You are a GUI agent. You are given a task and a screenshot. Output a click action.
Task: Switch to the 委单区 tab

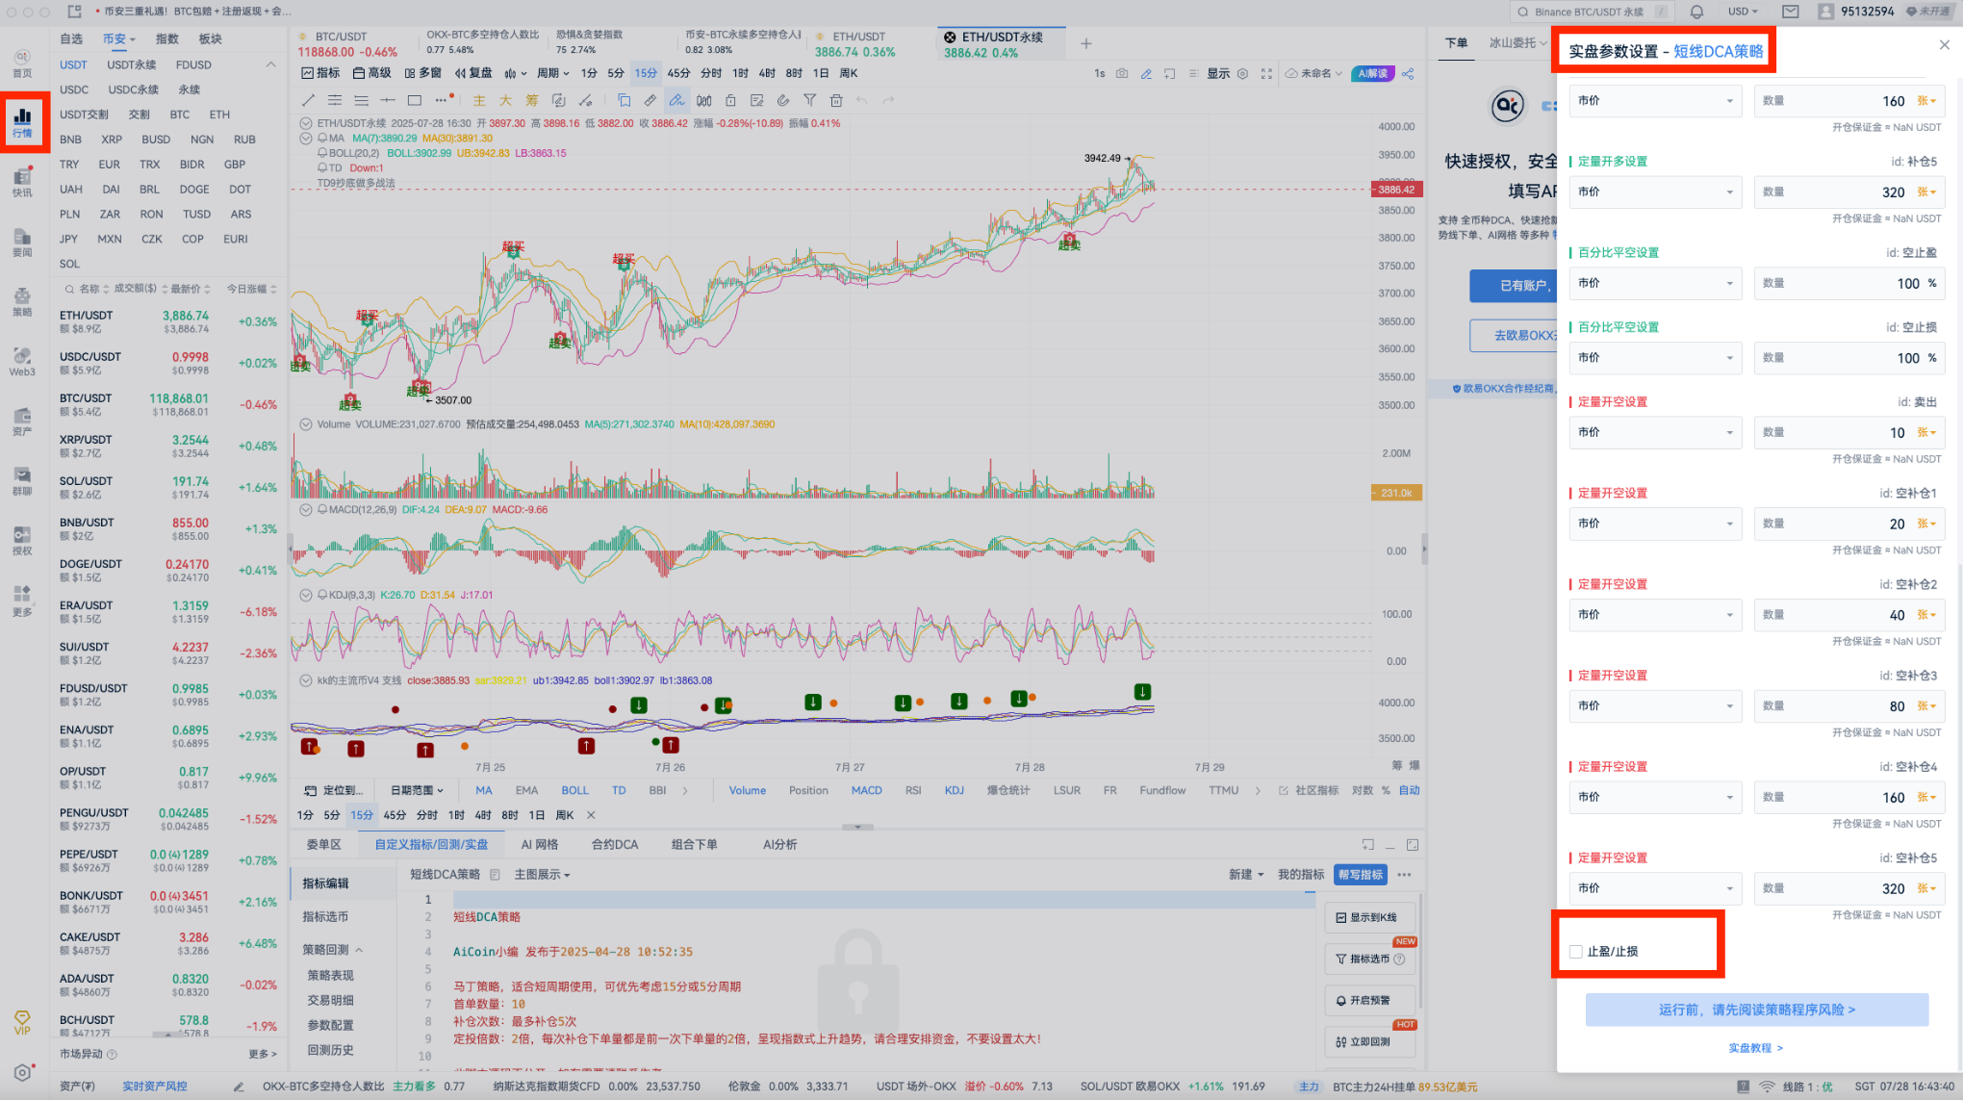[x=324, y=845]
